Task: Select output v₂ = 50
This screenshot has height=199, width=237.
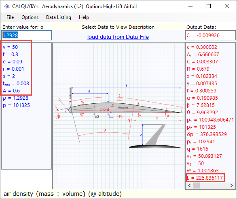Action: pyautogui.click(x=195, y=163)
